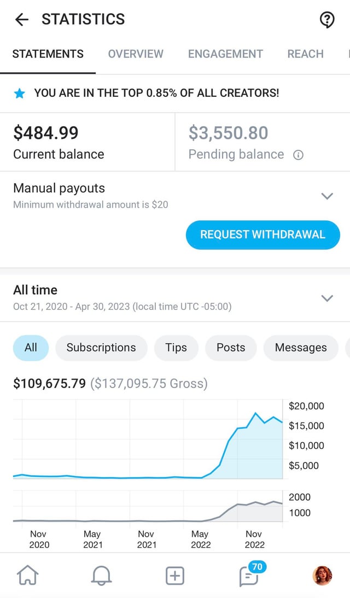Create a new post with the plus icon
Screen dimensions: 350x598
tap(174, 575)
